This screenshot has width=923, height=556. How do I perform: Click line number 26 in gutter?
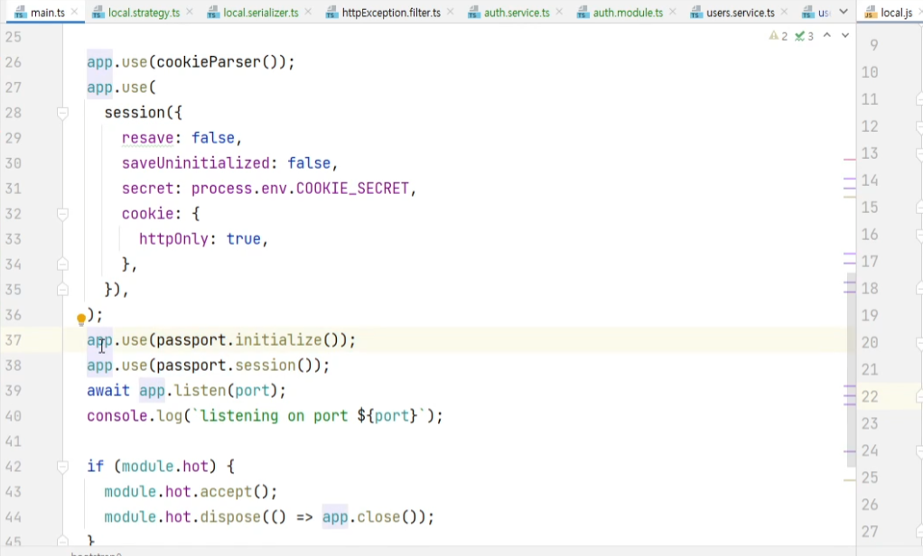click(x=13, y=61)
